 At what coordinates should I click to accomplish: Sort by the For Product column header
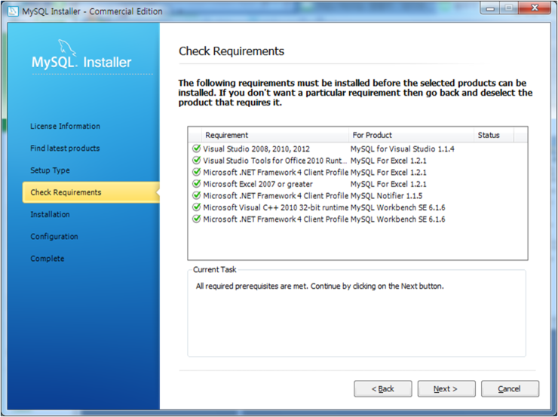pyautogui.click(x=411, y=135)
